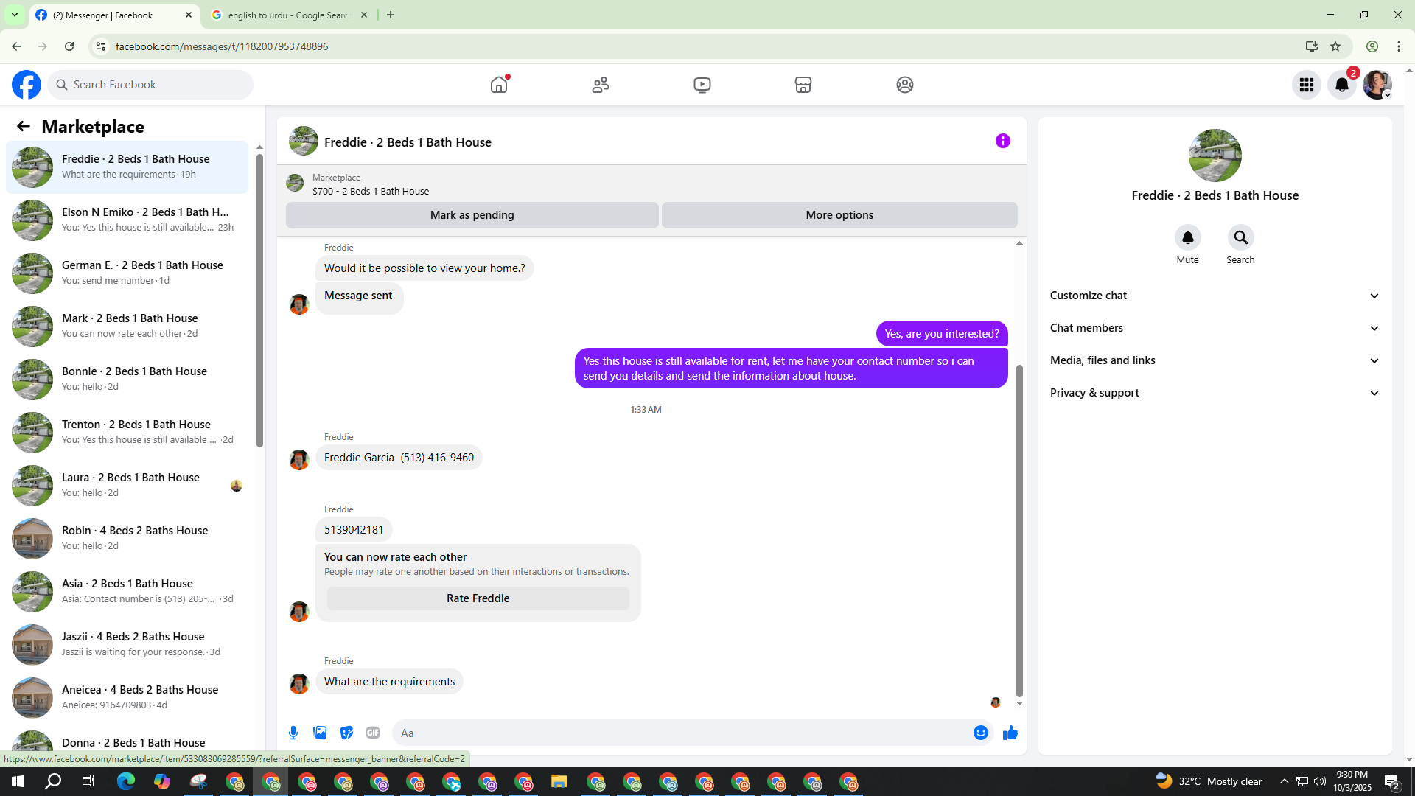Switch to english to urdu Google Search tab
This screenshot has height=796, width=1415.
[290, 15]
